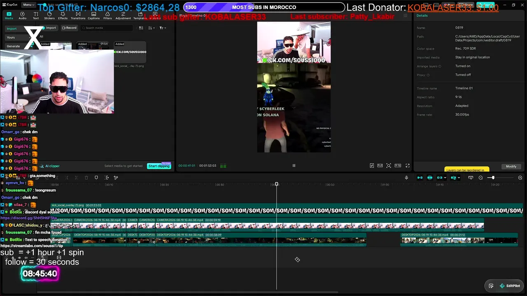Open the Media tab
The image size is (527, 296).
pos(9,16)
